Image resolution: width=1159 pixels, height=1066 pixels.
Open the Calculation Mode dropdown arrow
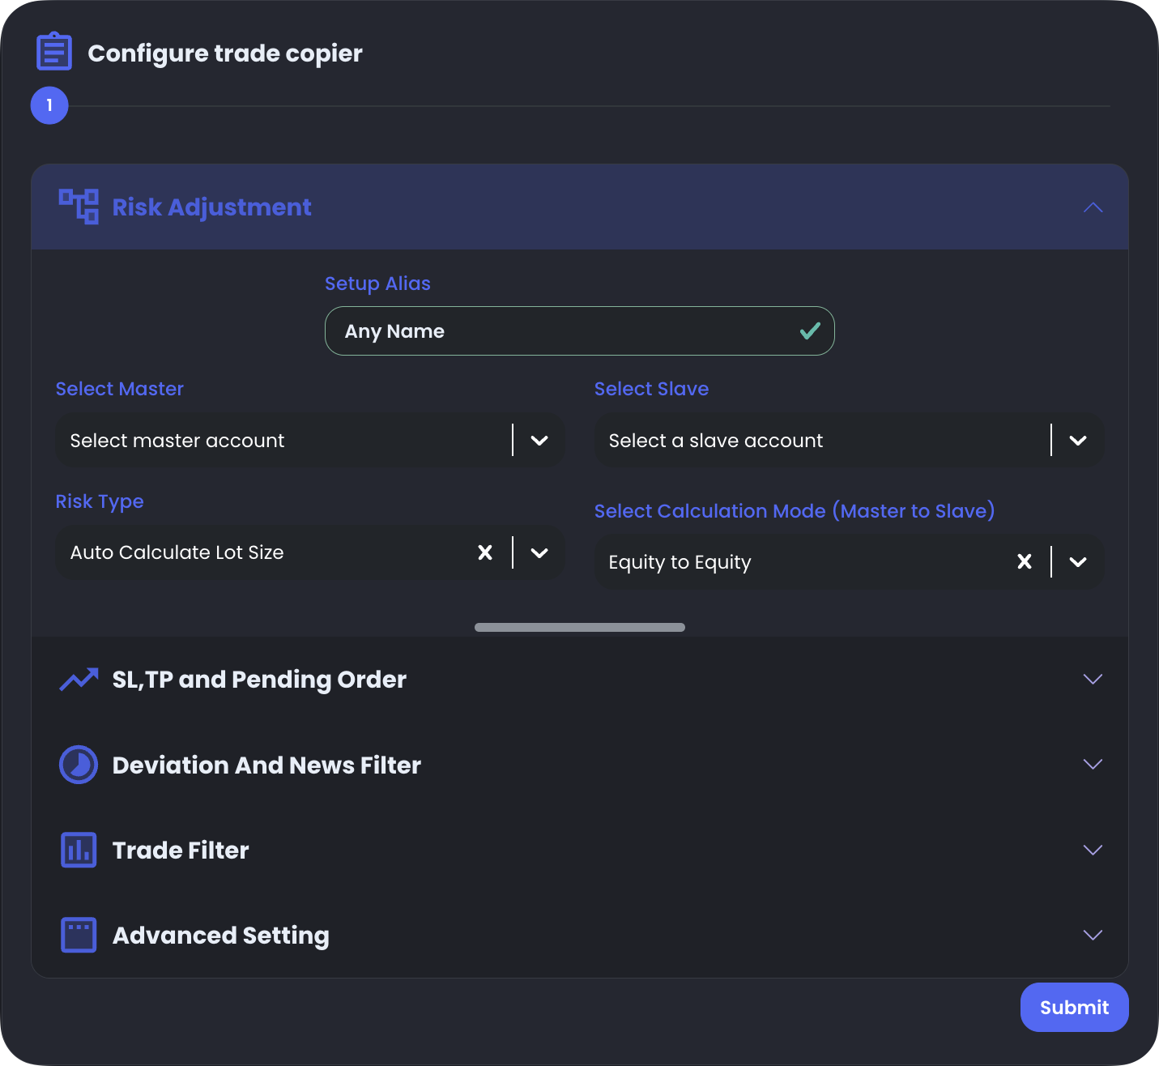pos(1077,562)
